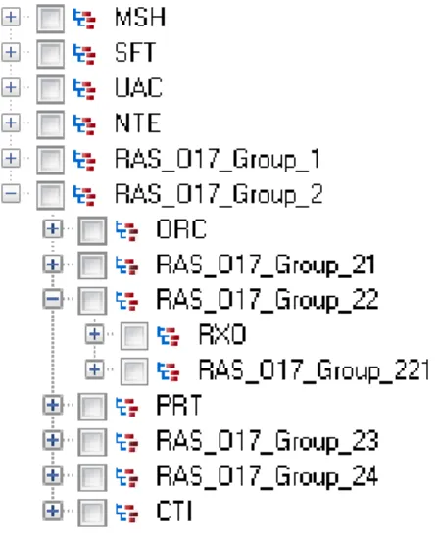Select the RAS_O17_Group_221 label

point(315,371)
